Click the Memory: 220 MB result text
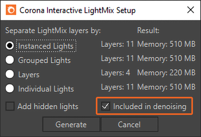This screenshot has width=201, height=137. pos(166,73)
